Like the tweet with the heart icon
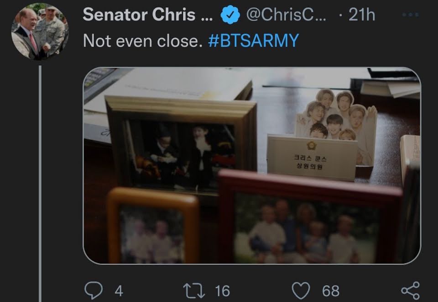The height and width of the screenshot is (302, 438). coord(301,291)
